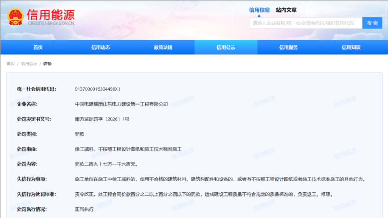Click the 处罚执行情况 field label
This screenshot has height=218, width=388.
point(32,209)
